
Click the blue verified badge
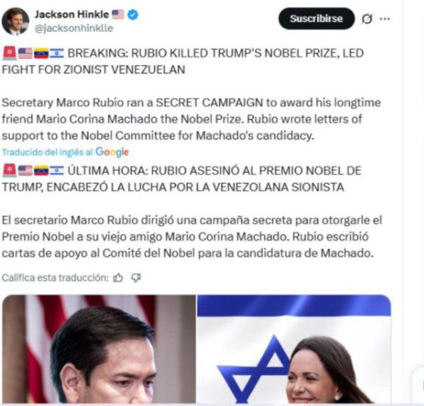click(x=132, y=15)
